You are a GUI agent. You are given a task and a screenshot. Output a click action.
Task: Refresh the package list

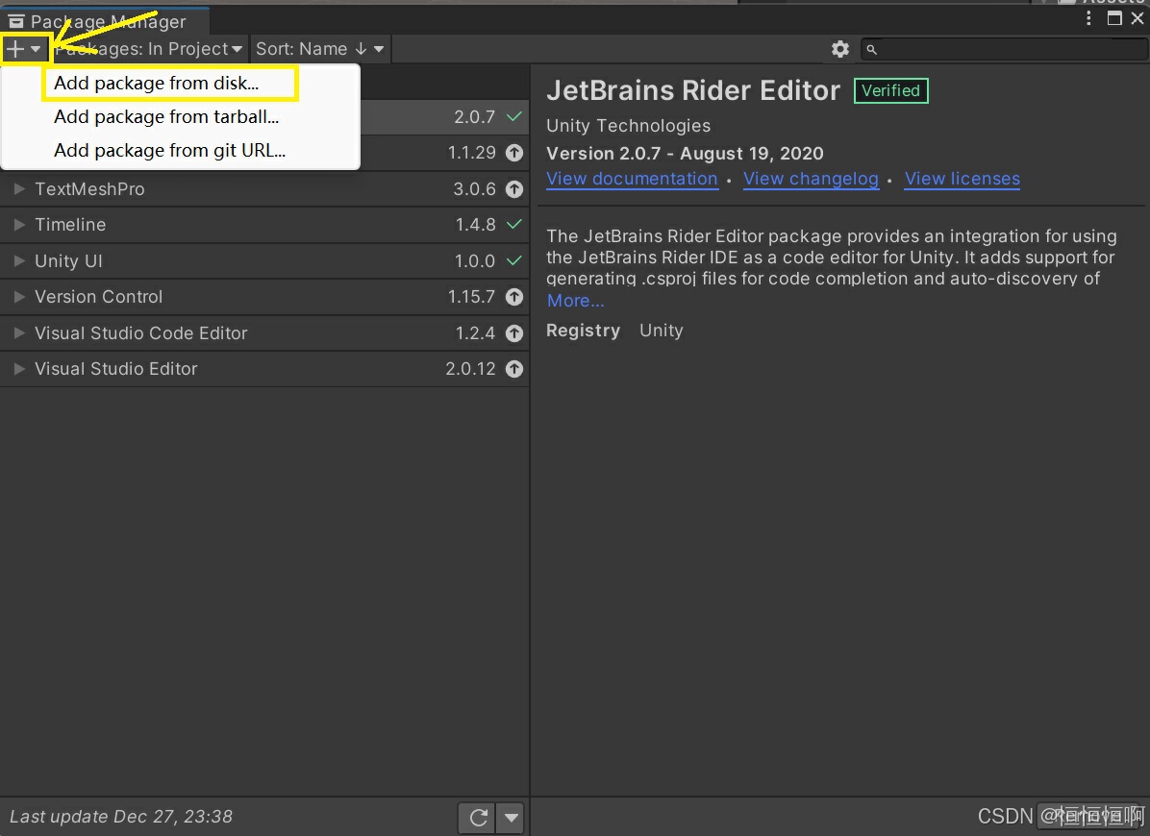click(x=478, y=818)
